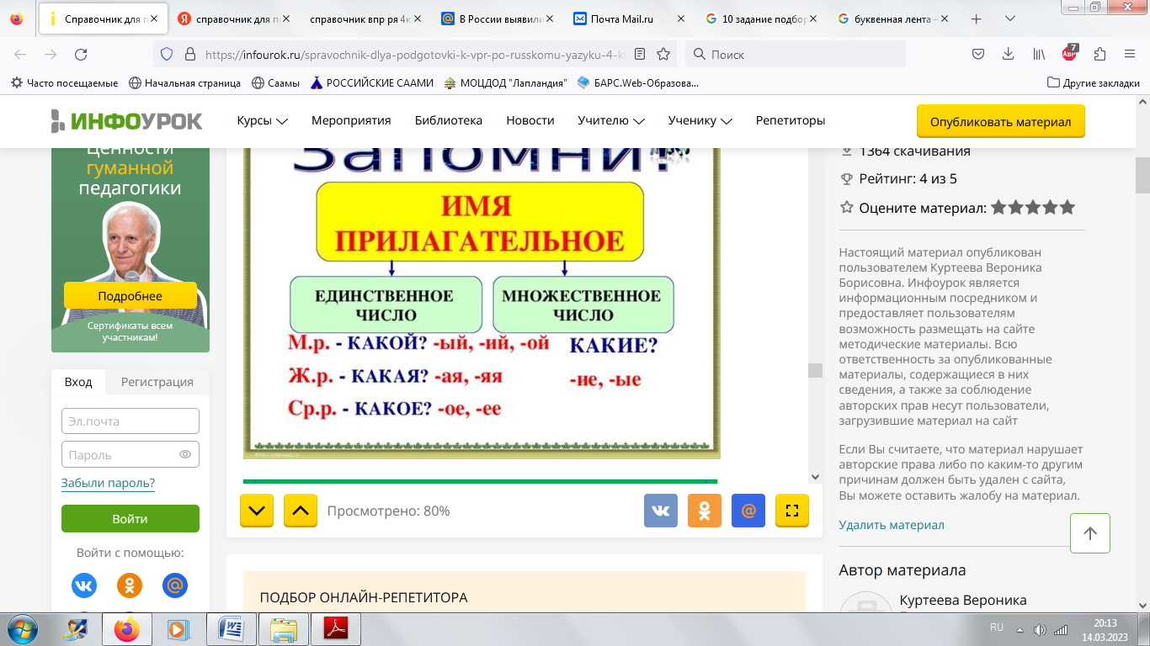Expand the Ученику dropdown menu

(x=700, y=120)
